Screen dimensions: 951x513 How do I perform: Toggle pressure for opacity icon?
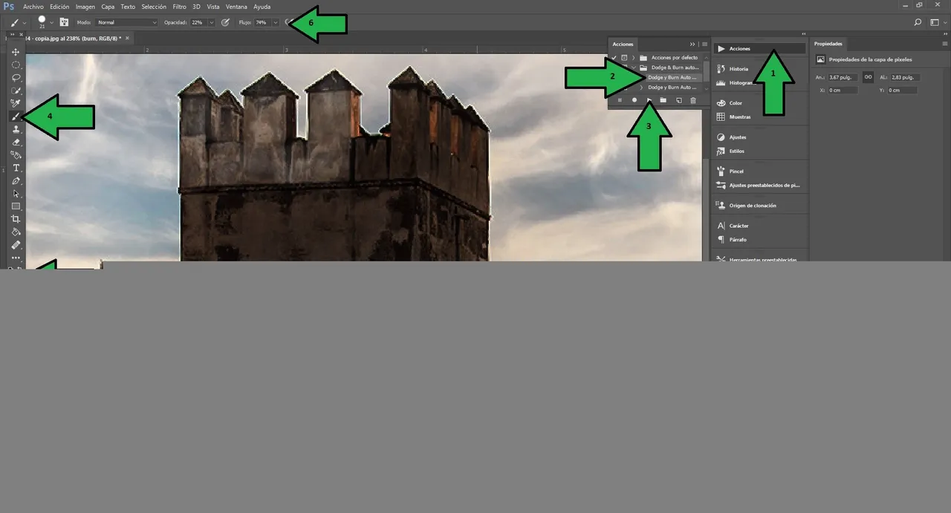[x=225, y=22]
